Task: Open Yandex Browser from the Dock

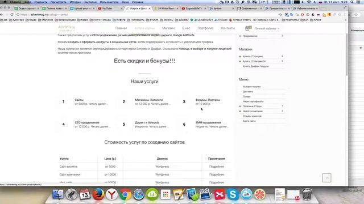Action: tap(111, 194)
